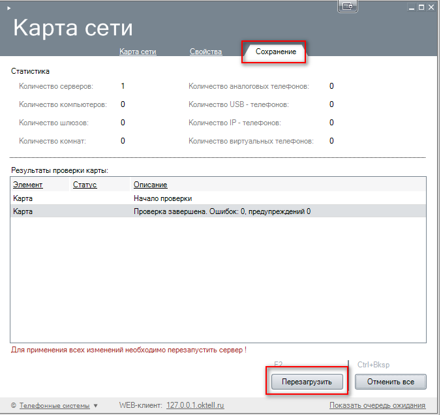Click the Отменить все button
Screen dimensions: 441x415
(390, 381)
